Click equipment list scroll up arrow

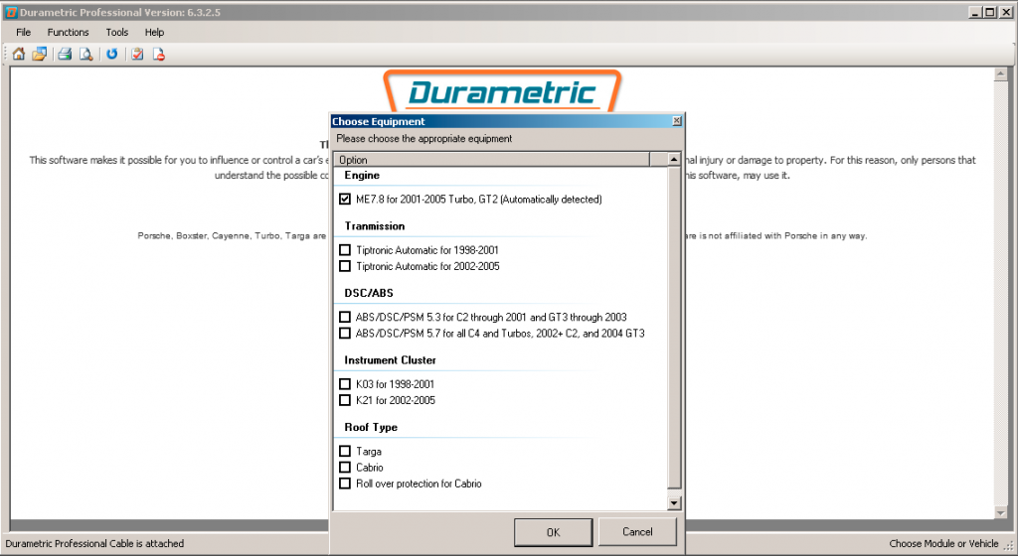click(x=674, y=160)
